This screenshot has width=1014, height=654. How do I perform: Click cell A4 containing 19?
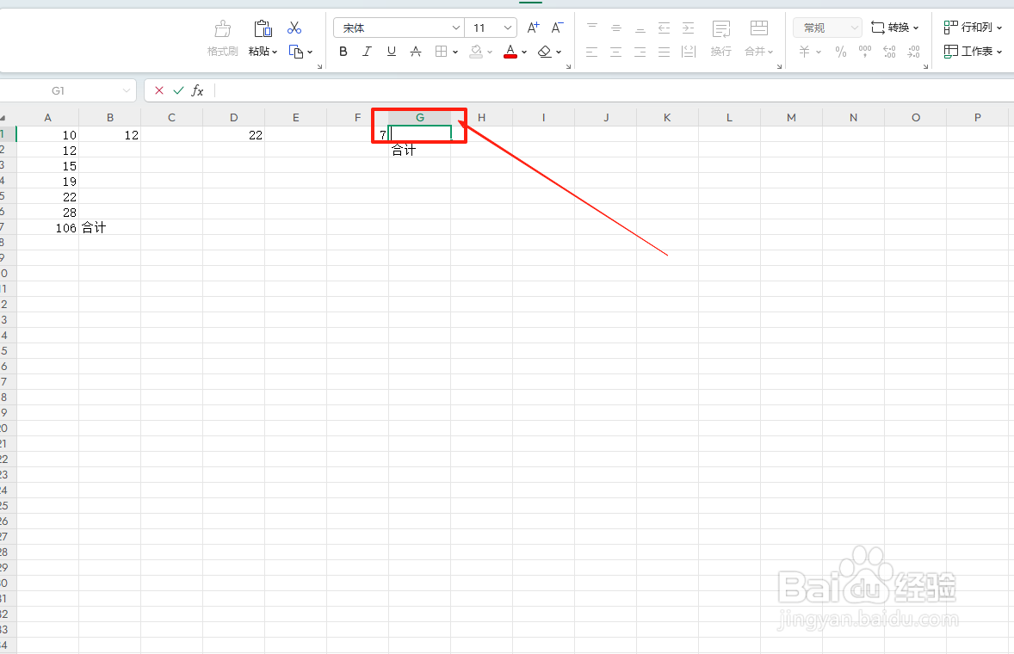tap(48, 181)
